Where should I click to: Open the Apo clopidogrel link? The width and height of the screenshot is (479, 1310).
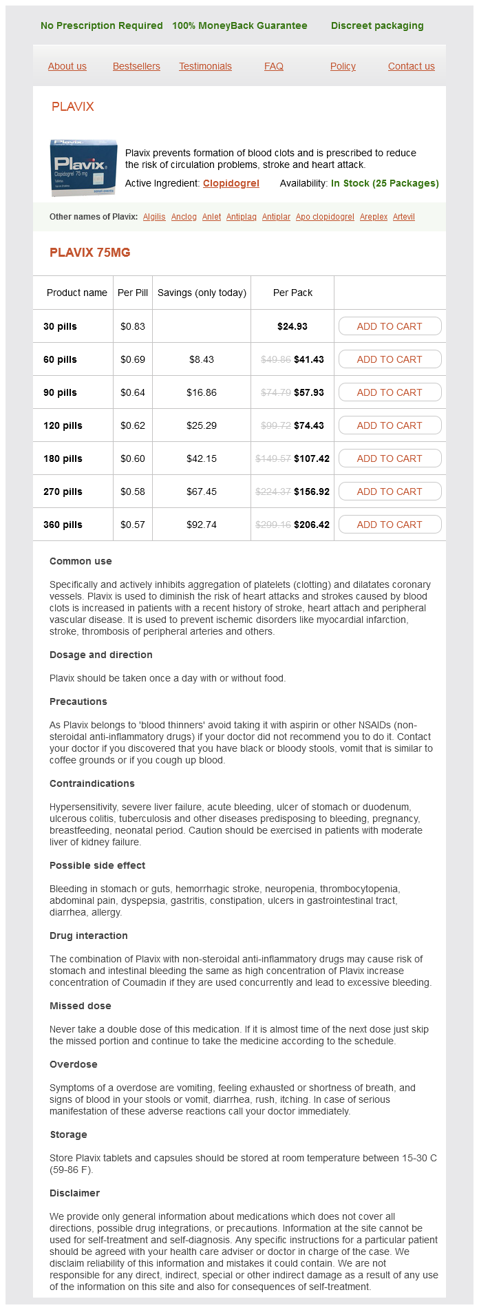tap(325, 217)
